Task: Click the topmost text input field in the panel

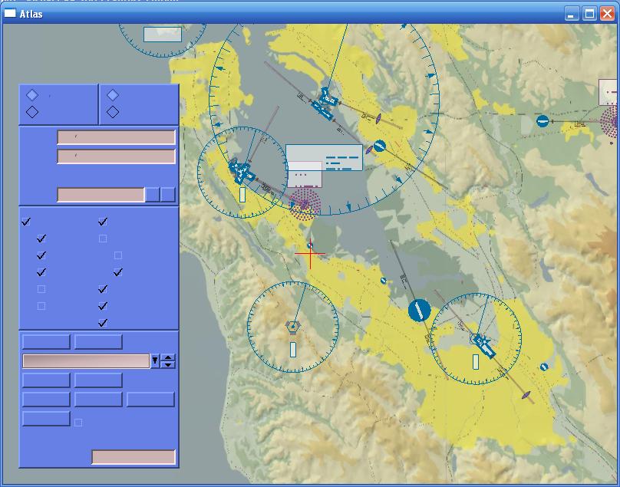Action: (x=116, y=137)
